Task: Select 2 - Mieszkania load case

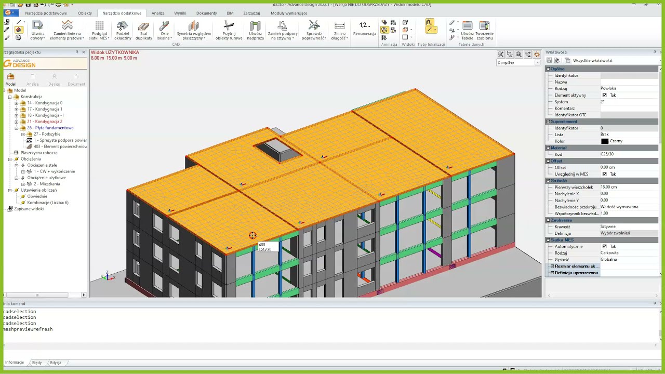Action: pos(47,184)
